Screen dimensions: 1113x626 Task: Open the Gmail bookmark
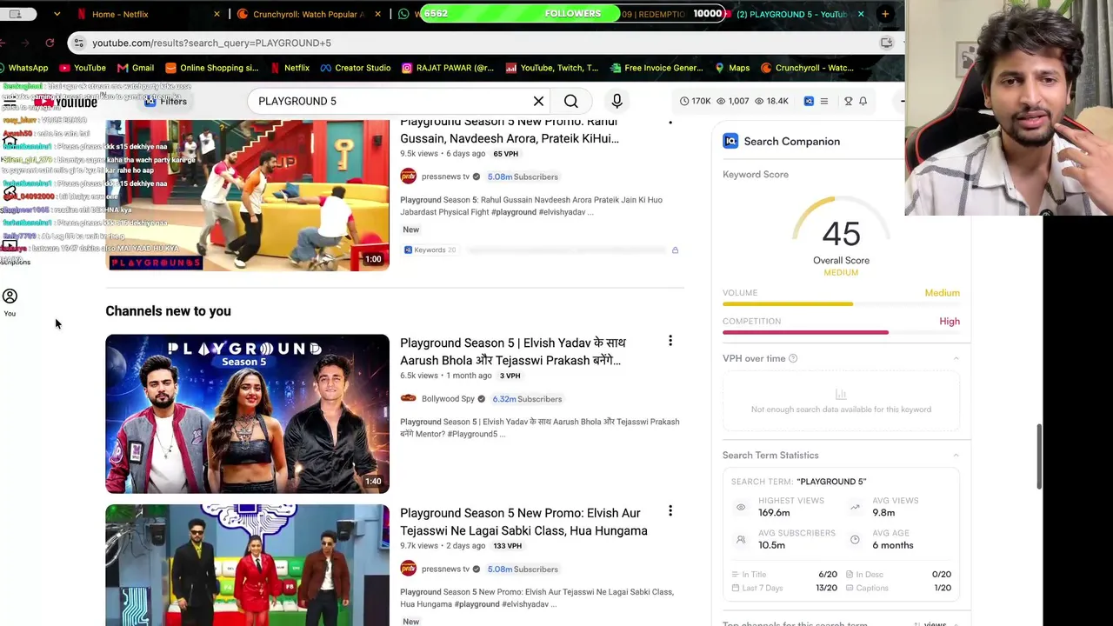pos(136,68)
